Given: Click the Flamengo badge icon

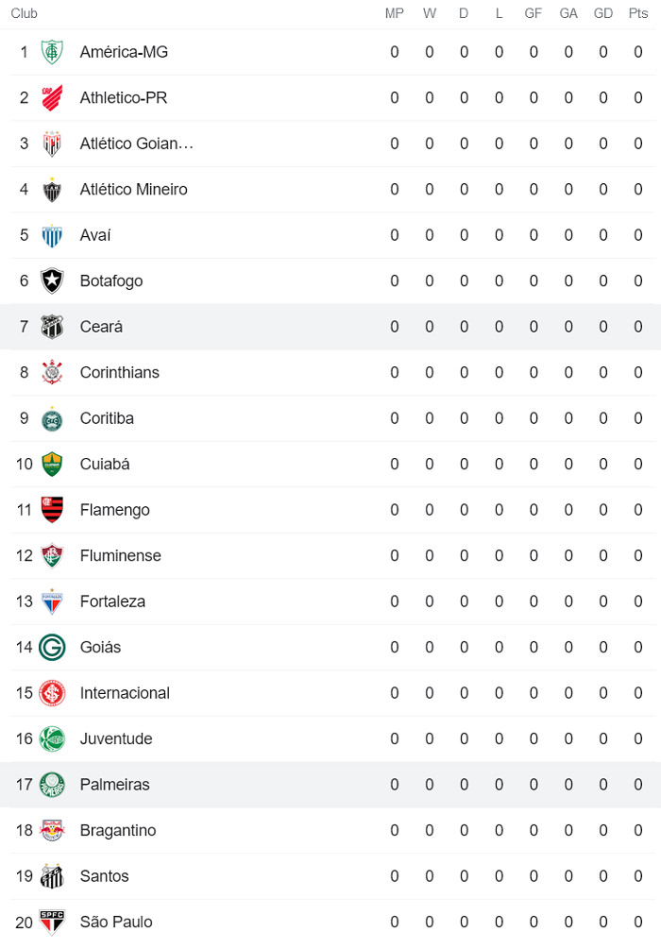Looking at the screenshot, I should pyautogui.click(x=52, y=510).
